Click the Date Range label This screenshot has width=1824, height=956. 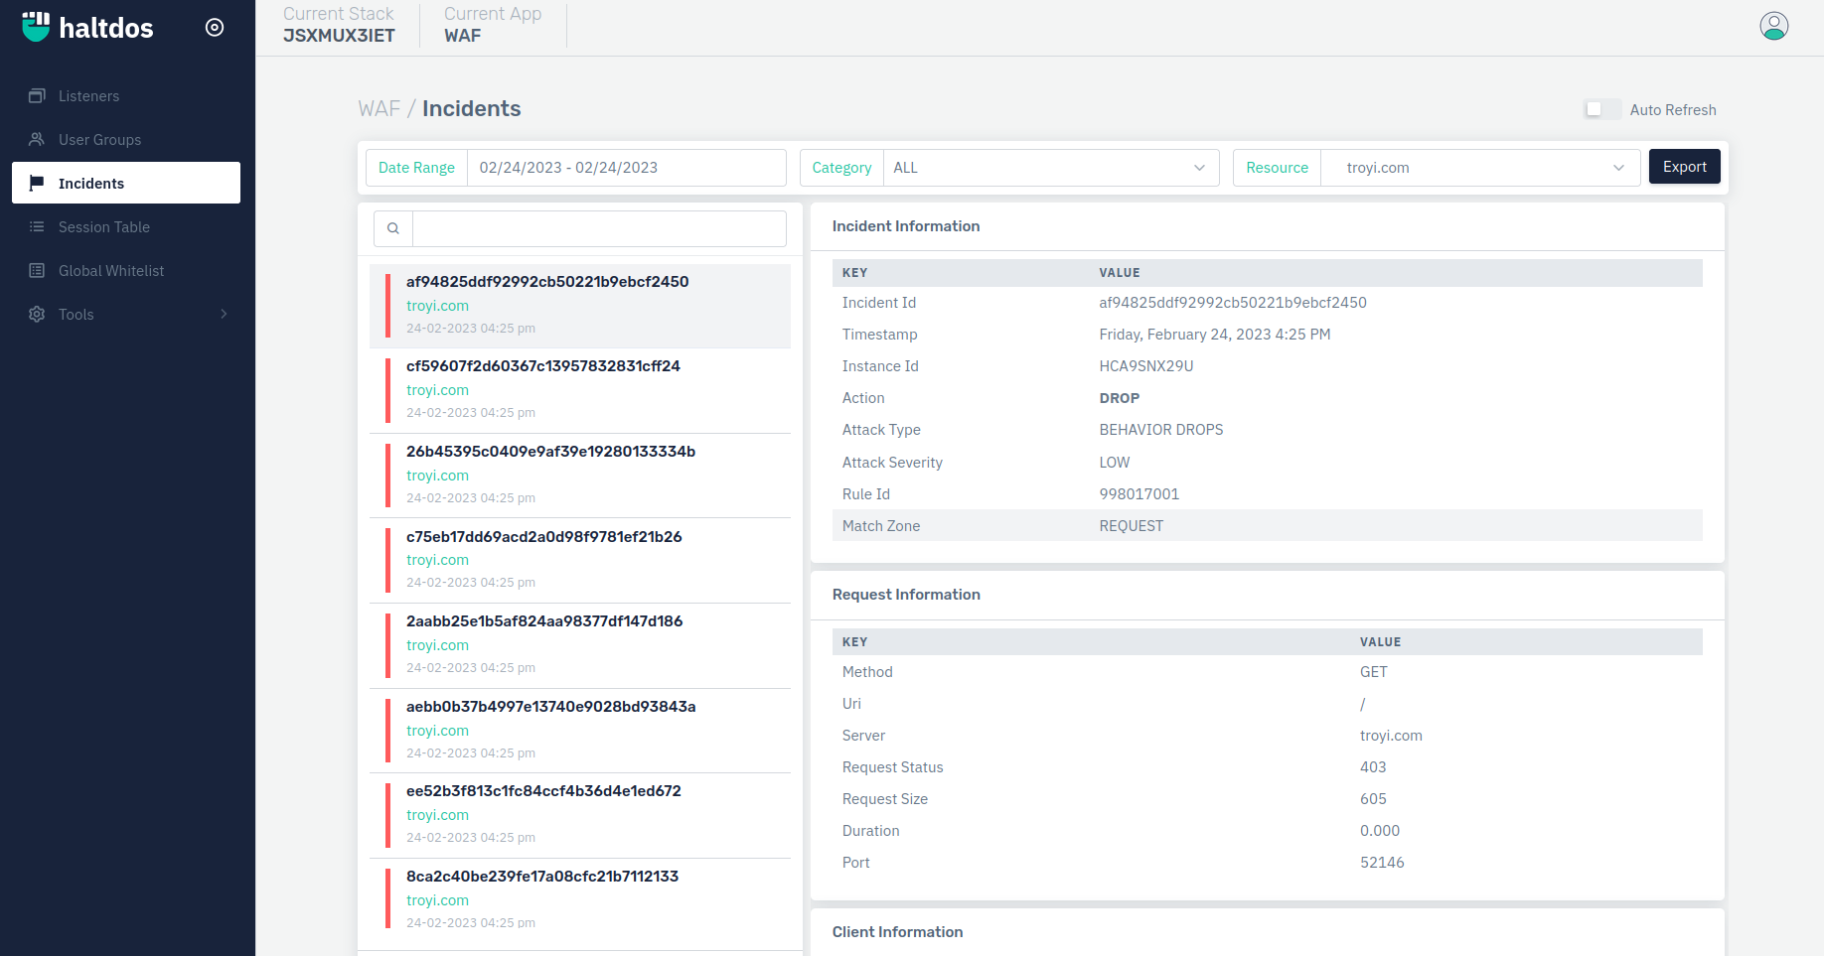(416, 168)
